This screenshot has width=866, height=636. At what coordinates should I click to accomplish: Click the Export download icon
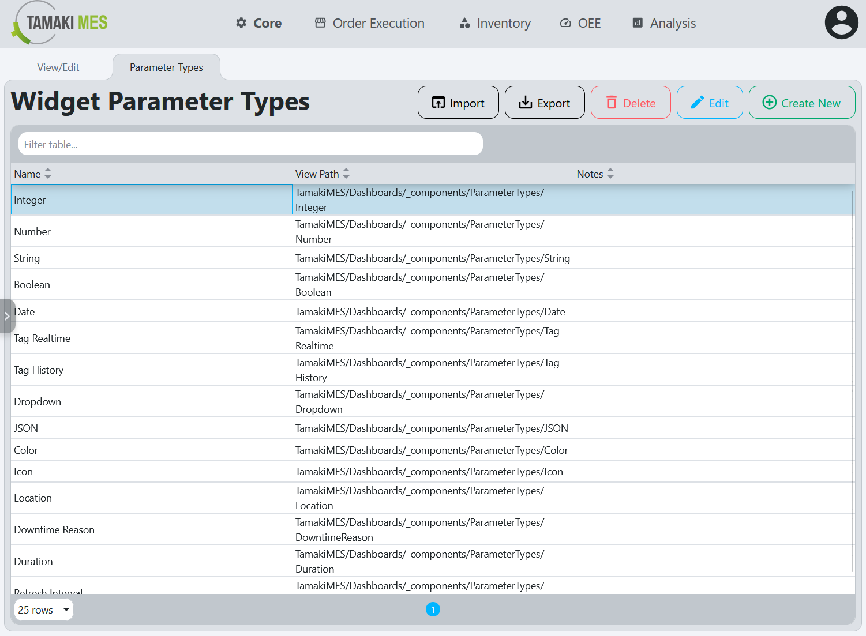pos(526,102)
